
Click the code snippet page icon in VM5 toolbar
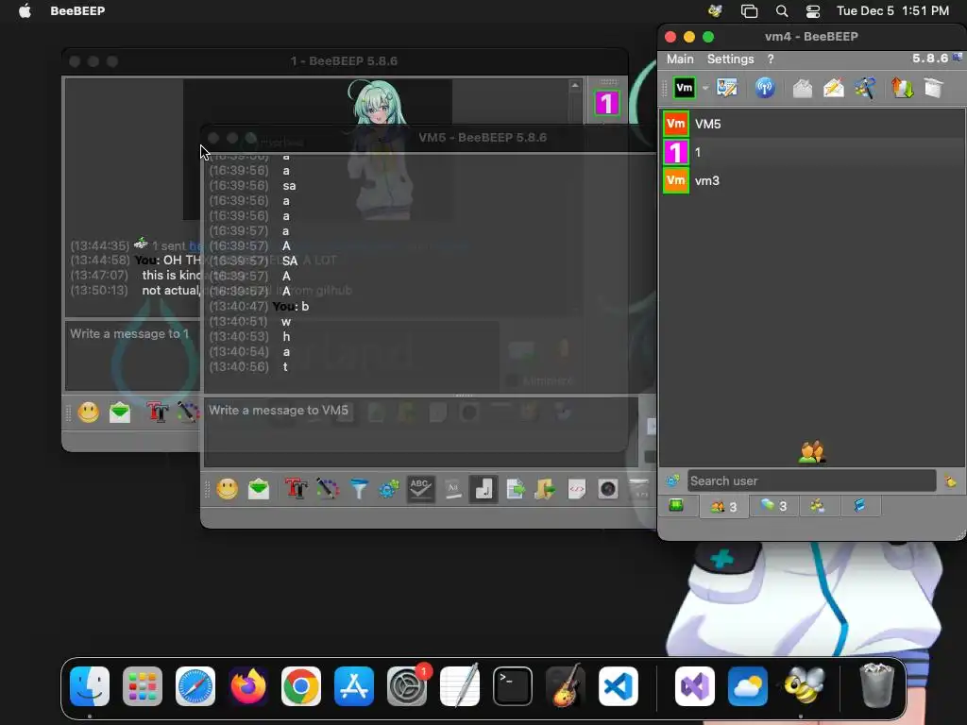click(x=577, y=490)
